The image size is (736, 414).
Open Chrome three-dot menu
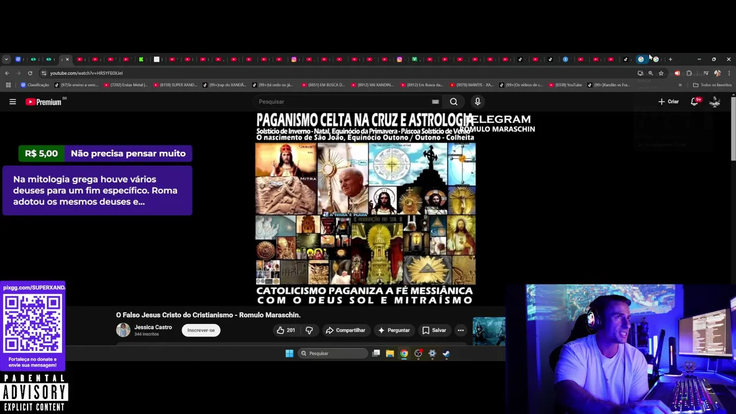tap(729, 73)
